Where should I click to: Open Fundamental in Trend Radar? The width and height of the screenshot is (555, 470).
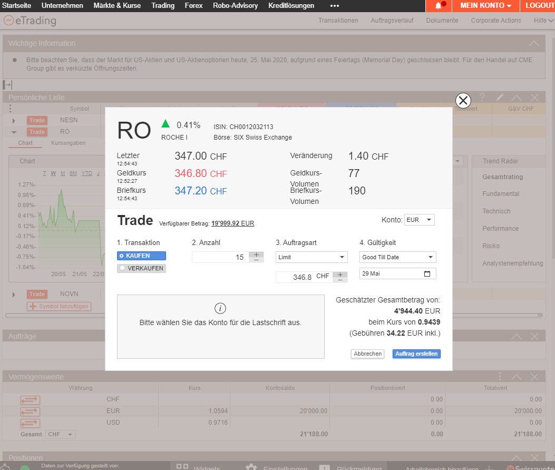[501, 194]
